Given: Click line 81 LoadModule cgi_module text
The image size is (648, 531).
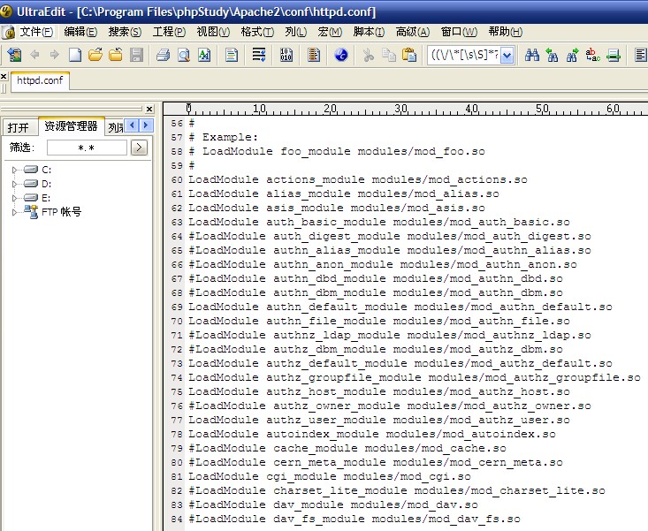Looking at the screenshot, I should [330, 476].
